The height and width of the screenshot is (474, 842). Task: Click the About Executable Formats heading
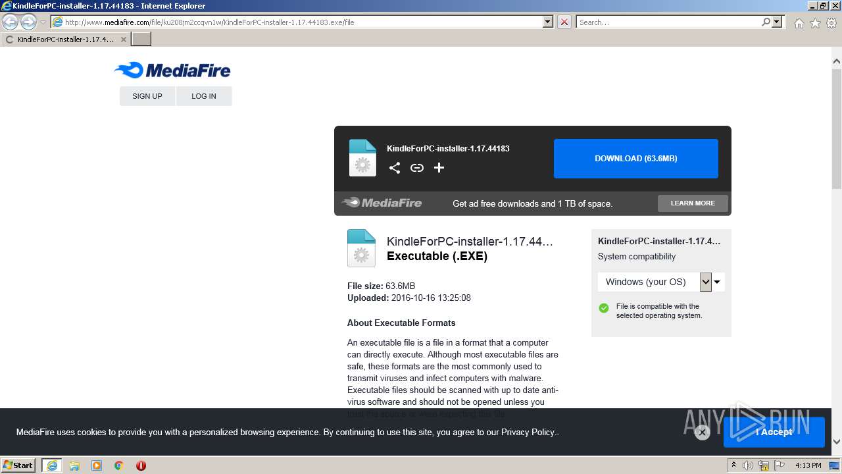[401, 323]
